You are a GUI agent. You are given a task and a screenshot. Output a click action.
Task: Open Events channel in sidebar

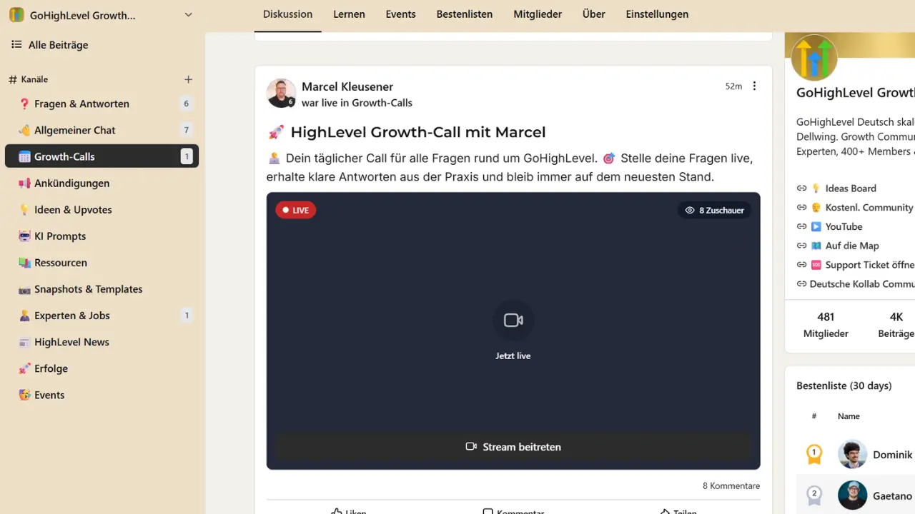coord(102,394)
